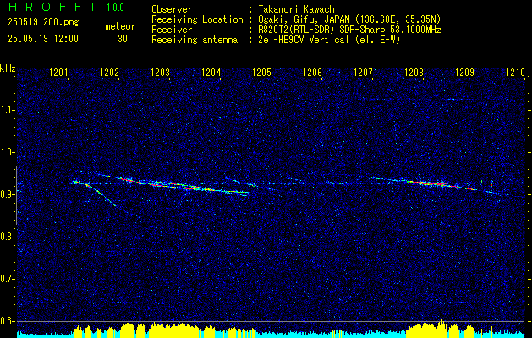Click the R820T2(RTL-SDR) SDR-Sharp receiver text
532x338 pixels.
pyautogui.click(x=350, y=30)
